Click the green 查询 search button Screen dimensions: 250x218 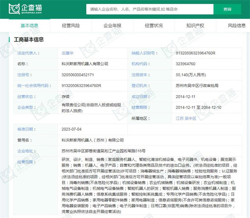[227, 9]
